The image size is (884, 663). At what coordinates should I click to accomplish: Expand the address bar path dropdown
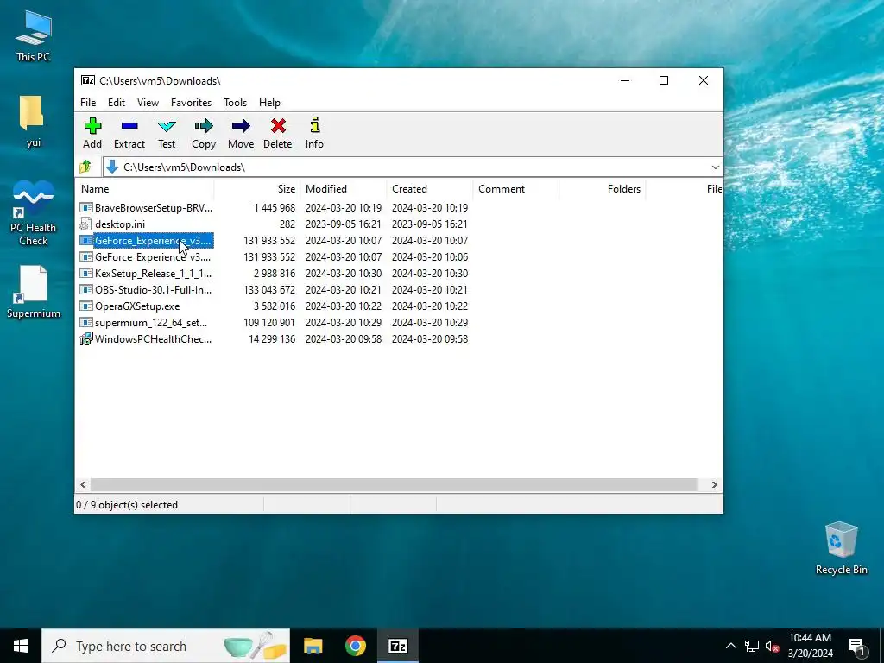pyautogui.click(x=715, y=167)
